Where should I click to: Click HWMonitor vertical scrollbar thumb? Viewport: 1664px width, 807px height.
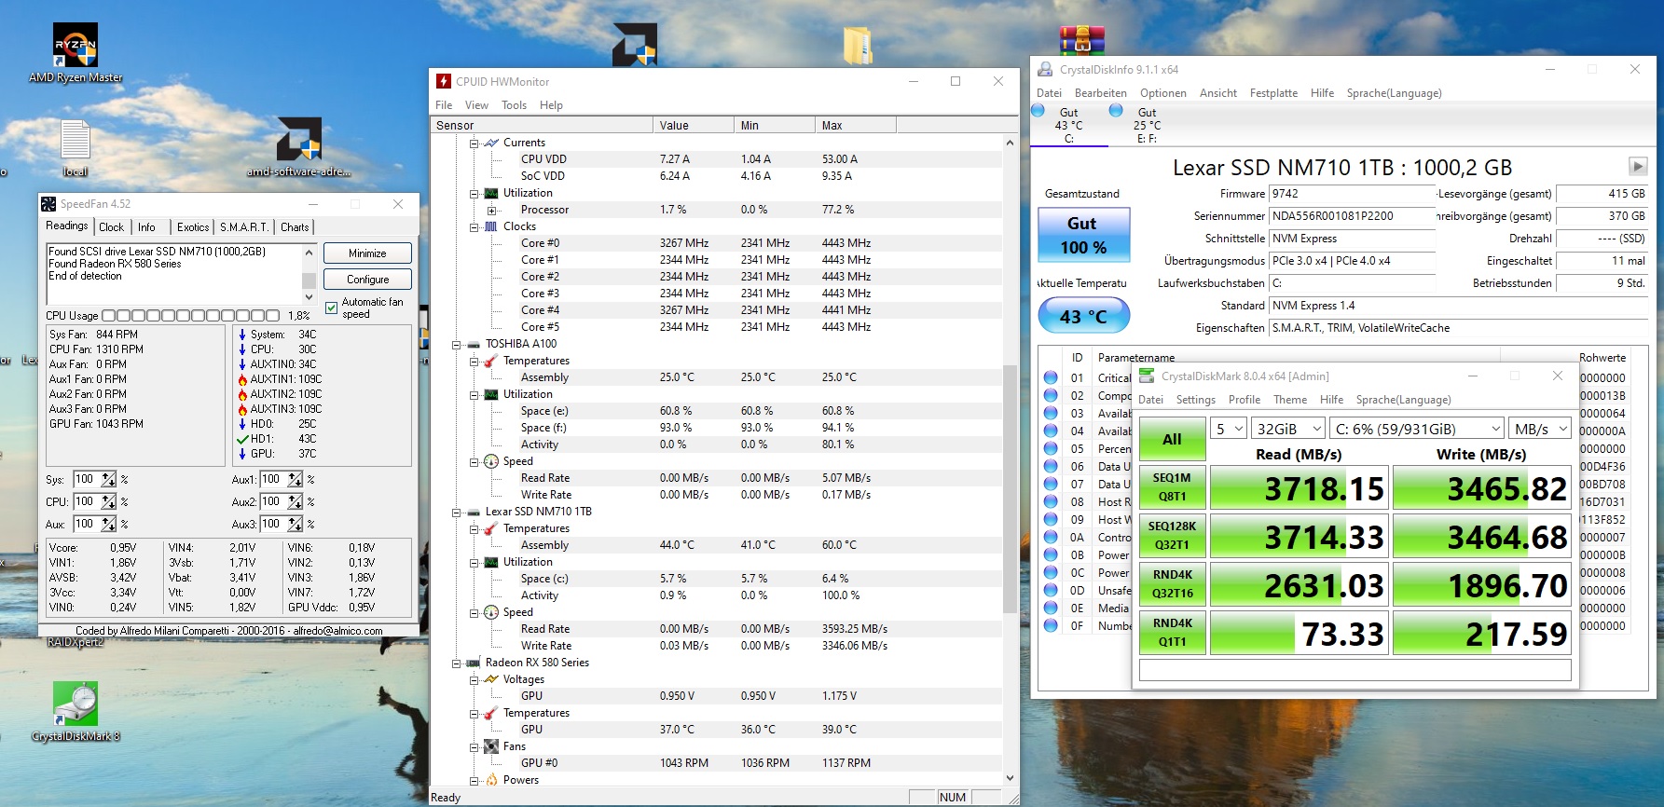(x=1010, y=489)
